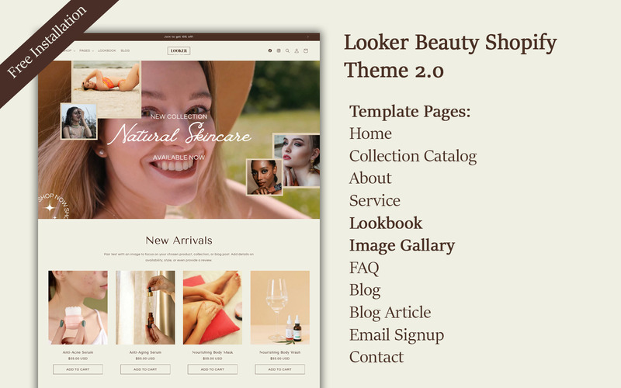Select 'About' in template pages list
This screenshot has width=621, height=388.
(370, 178)
